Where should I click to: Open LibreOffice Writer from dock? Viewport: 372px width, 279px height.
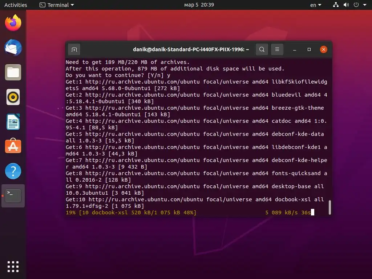click(13, 122)
